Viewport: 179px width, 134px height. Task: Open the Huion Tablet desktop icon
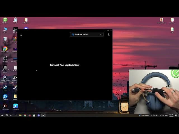[x=16, y=107]
